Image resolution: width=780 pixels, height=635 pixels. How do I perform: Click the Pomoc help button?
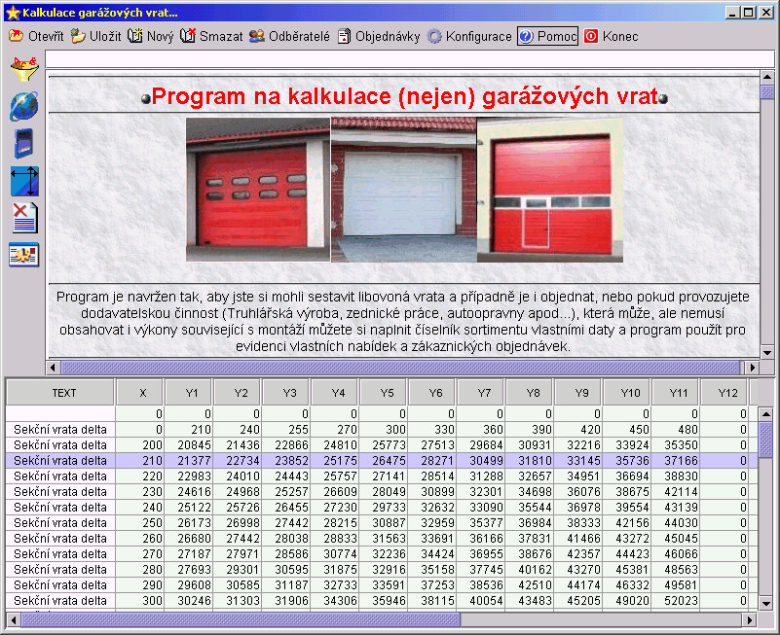coord(547,36)
